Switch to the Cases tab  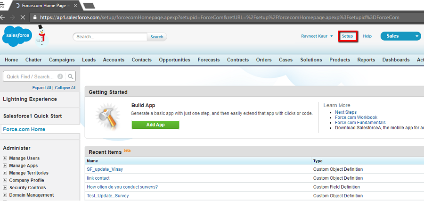286,60
